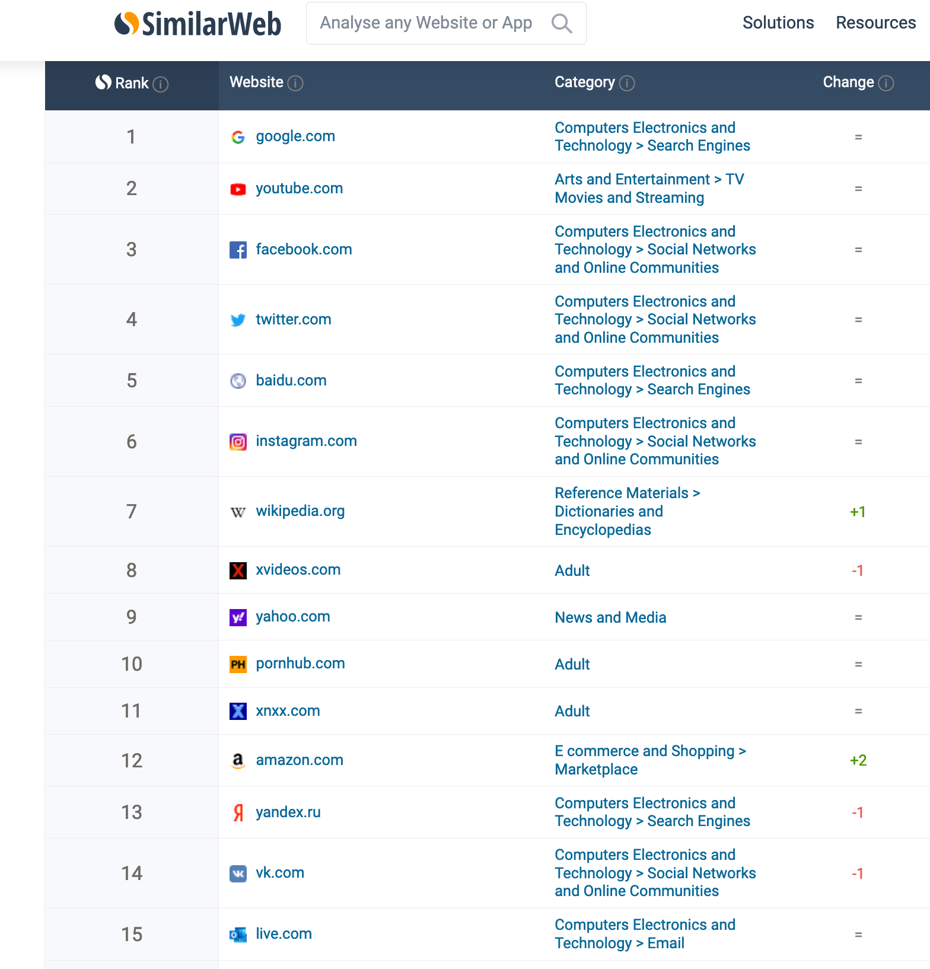Click the Twitter bird favicon
Image resolution: width=930 pixels, height=969 pixels.
pyautogui.click(x=238, y=320)
